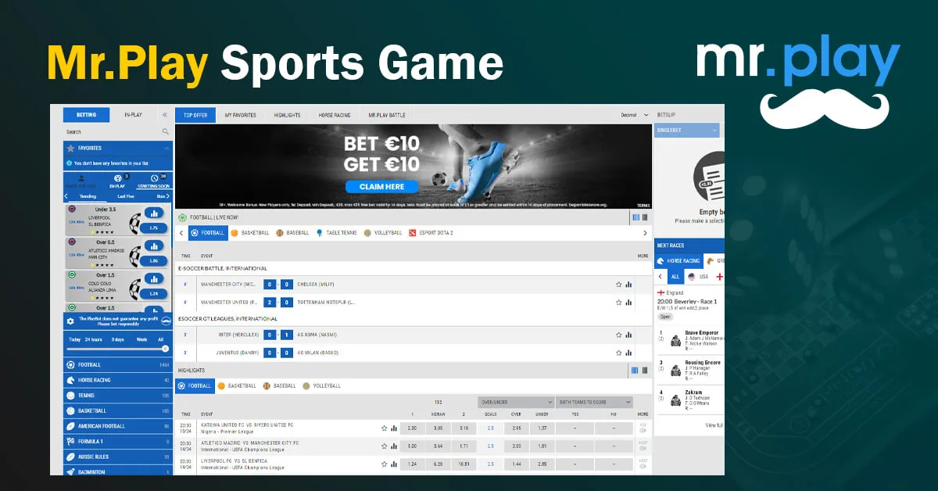The width and height of the screenshot is (938, 491).
Task: Open stats chart for Inter vs AS Roma
Action: [628, 335]
